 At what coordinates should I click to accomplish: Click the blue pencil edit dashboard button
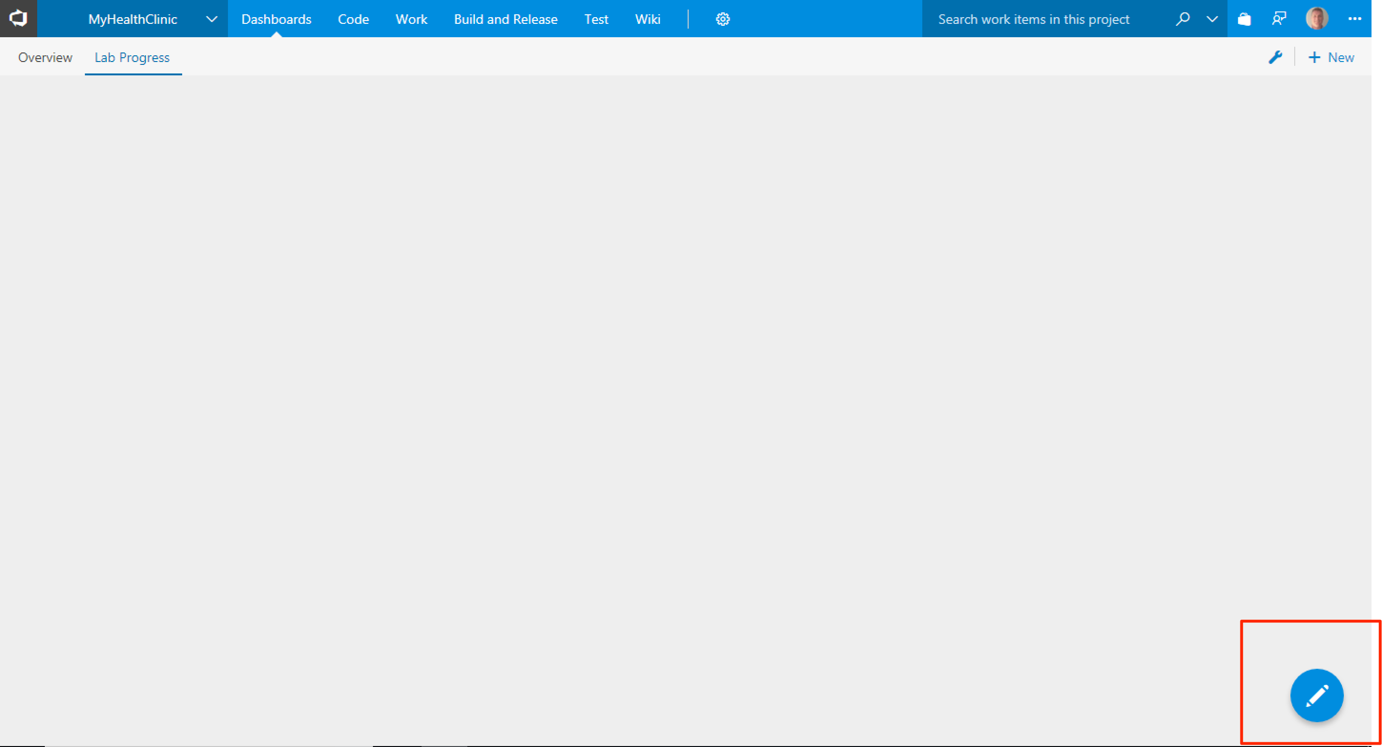coord(1317,695)
